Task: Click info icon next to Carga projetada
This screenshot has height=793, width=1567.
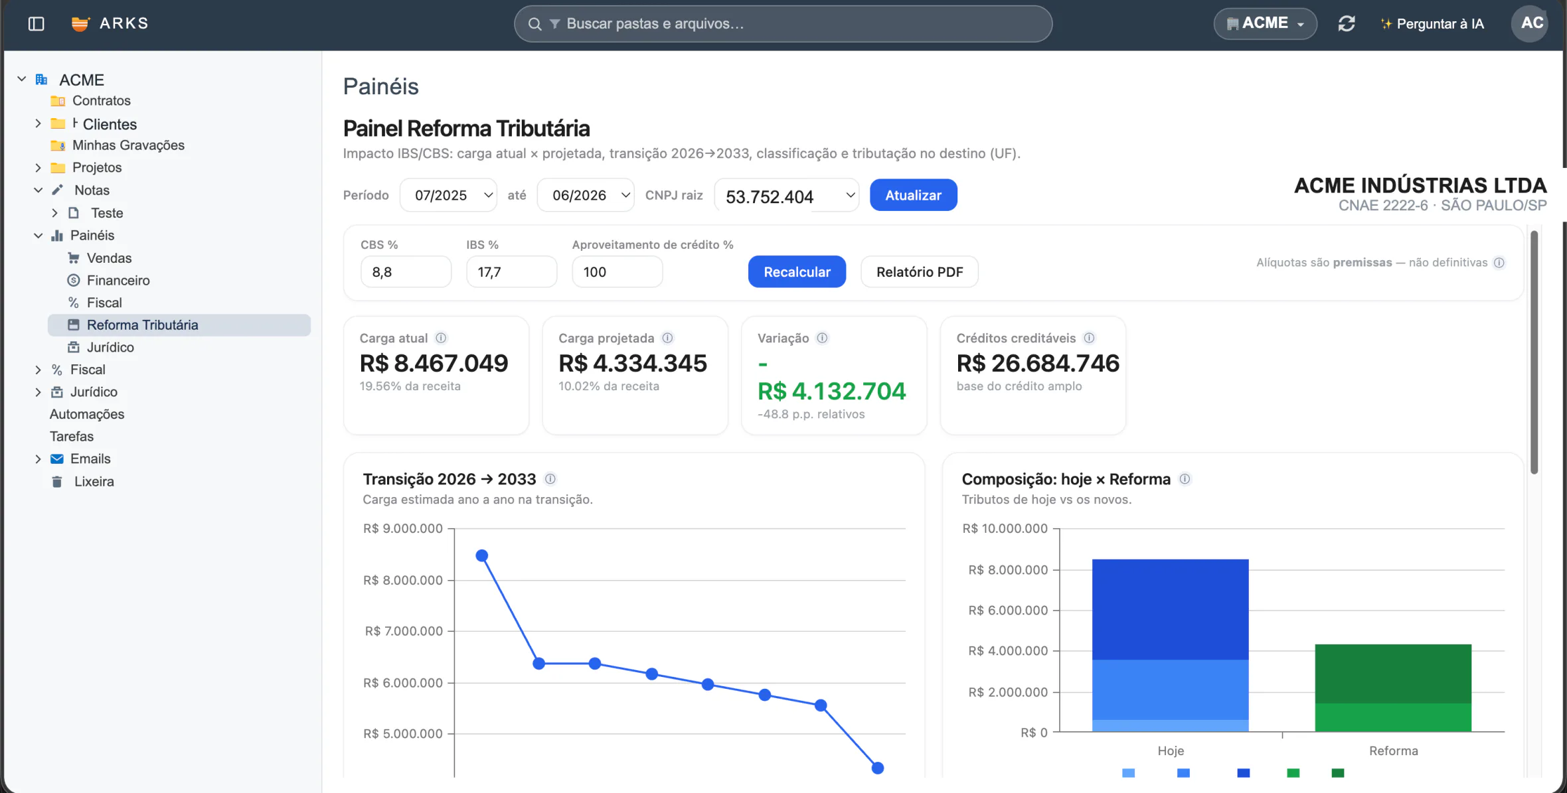Action: point(668,338)
